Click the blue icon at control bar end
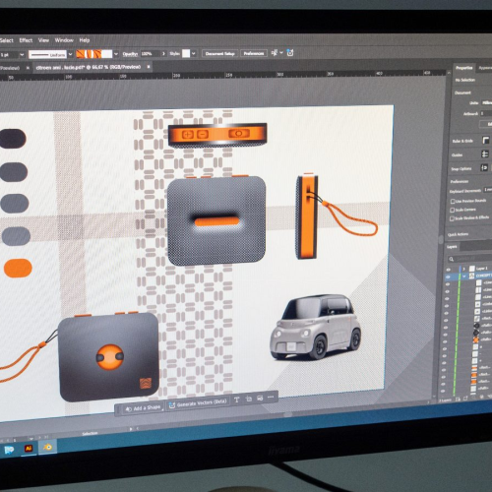Viewport: 492px width, 492px height. click(x=290, y=52)
